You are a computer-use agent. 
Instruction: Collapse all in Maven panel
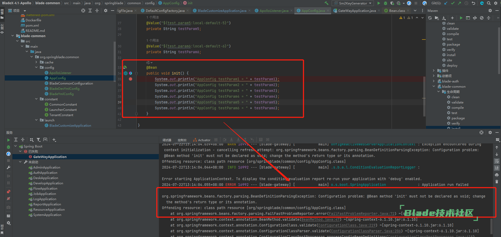point(489,18)
